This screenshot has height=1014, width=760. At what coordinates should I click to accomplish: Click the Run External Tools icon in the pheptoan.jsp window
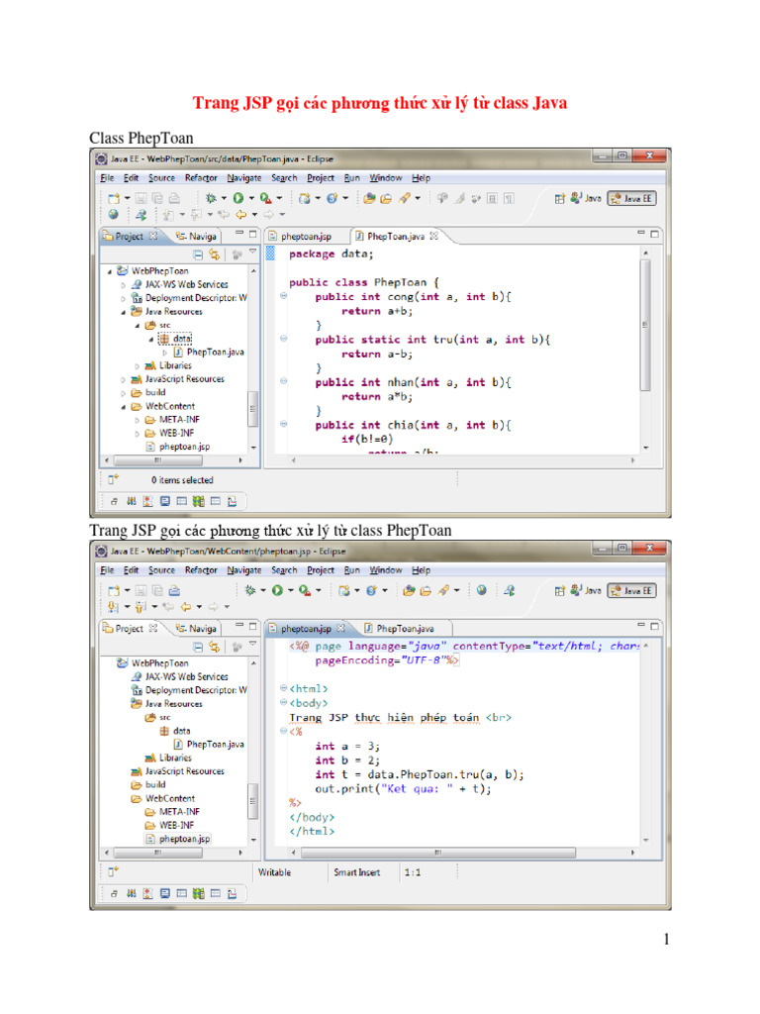tap(305, 590)
